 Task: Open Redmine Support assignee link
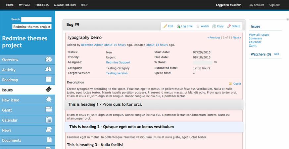tap(118, 62)
